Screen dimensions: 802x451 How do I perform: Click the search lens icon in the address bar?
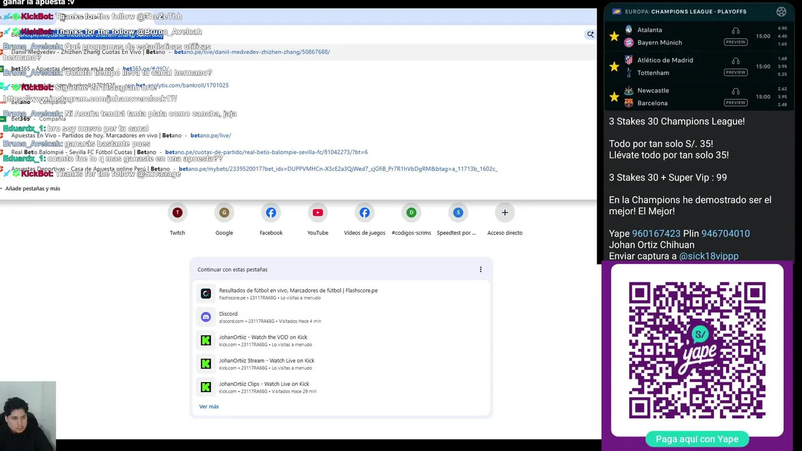point(590,34)
